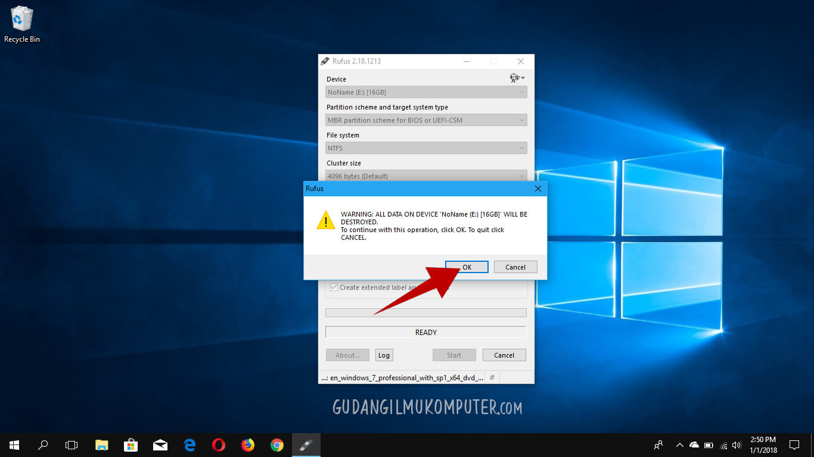The width and height of the screenshot is (814, 457).
Task: Launch Firefox from taskbar
Action: [248, 445]
